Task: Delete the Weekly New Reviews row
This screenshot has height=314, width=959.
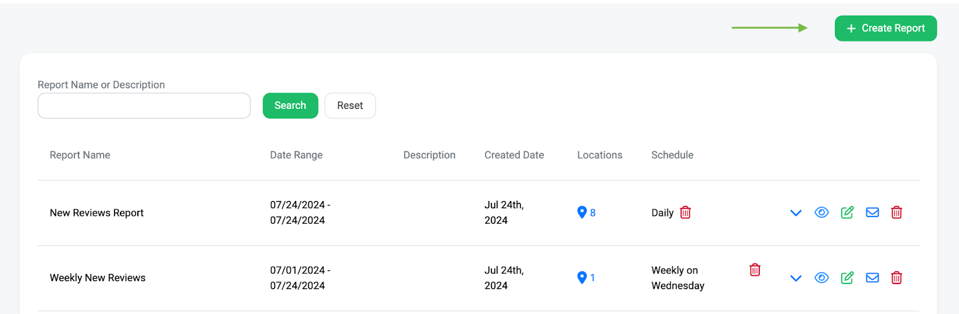Action: [897, 278]
